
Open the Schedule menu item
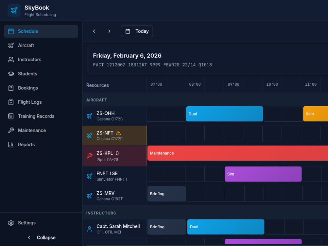(41, 31)
